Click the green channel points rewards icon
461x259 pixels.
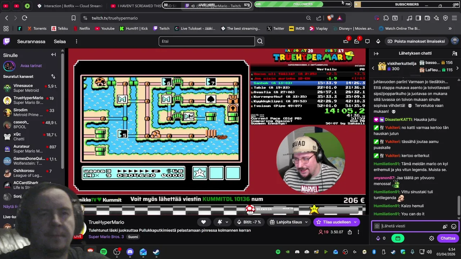(x=398, y=238)
